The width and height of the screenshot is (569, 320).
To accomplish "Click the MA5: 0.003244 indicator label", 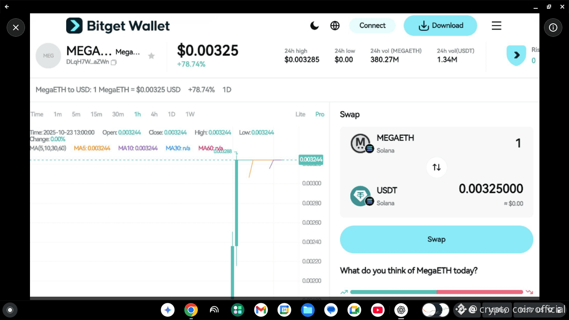I will tap(92, 148).
